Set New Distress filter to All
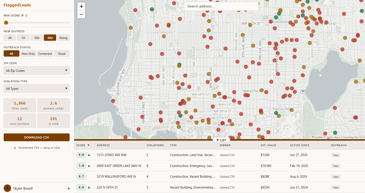Image resolution: width=365 pixels, height=193 pixels. pos(10,38)
